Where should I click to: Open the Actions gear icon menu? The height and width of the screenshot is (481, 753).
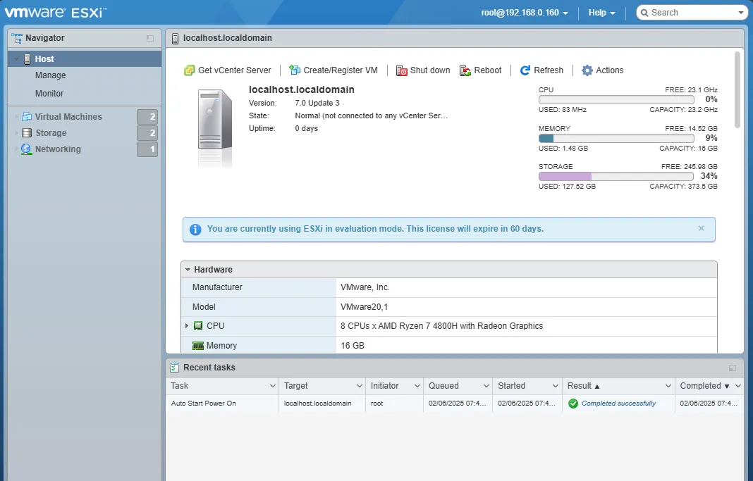[587, 70]
